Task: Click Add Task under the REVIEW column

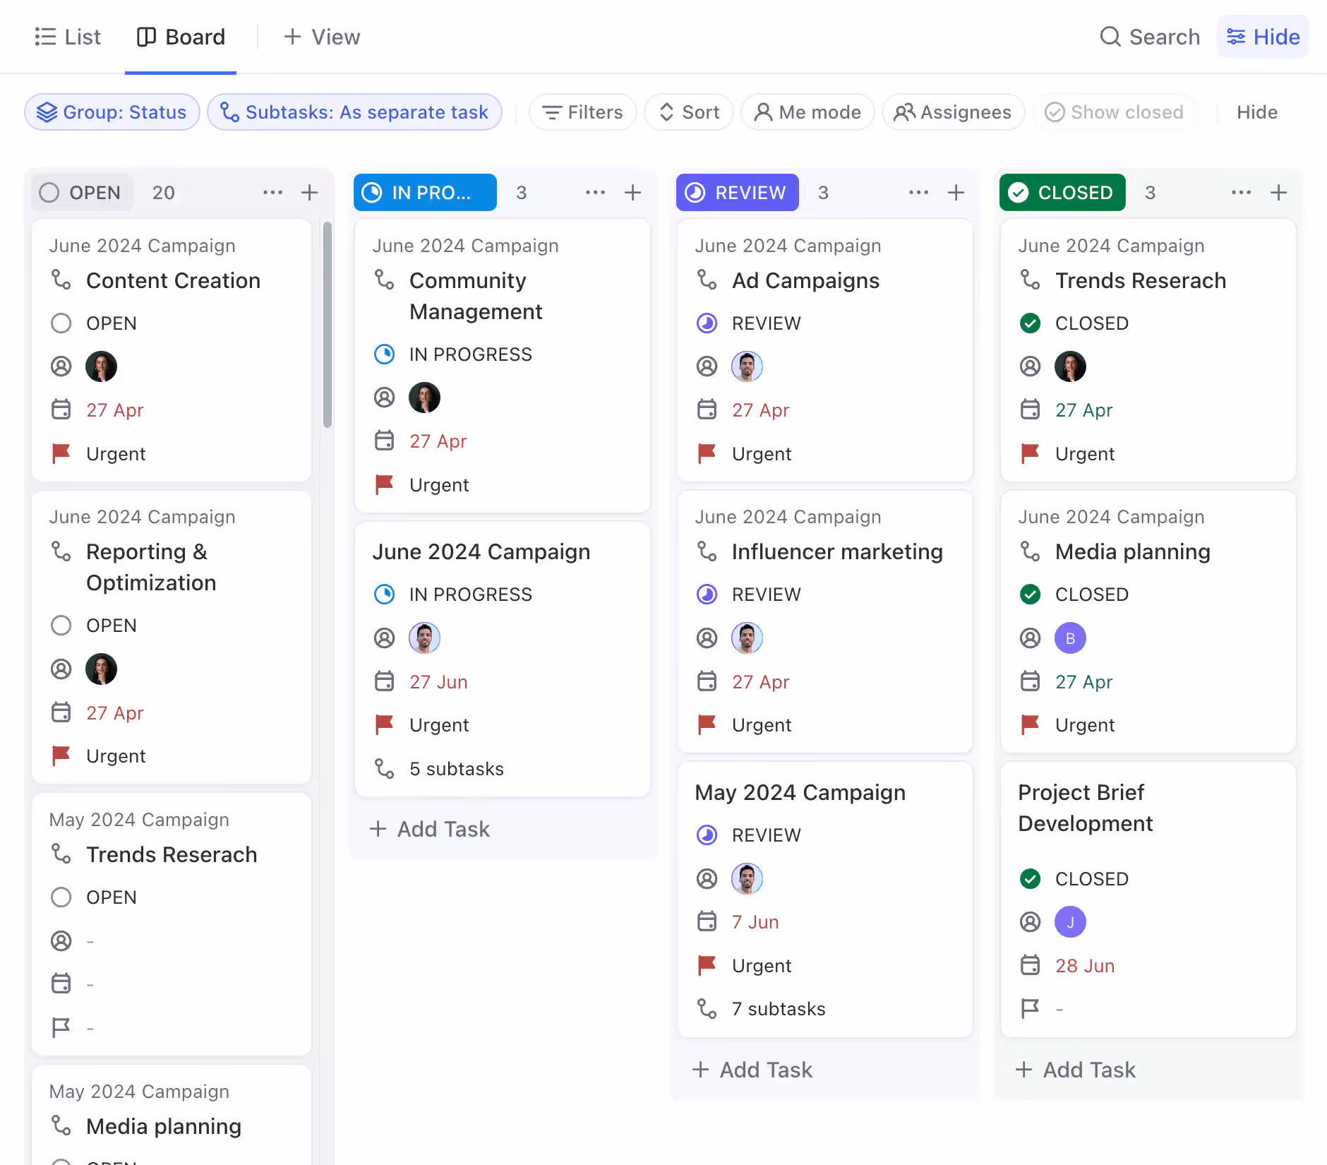Action: click(x=752, y=1070)
